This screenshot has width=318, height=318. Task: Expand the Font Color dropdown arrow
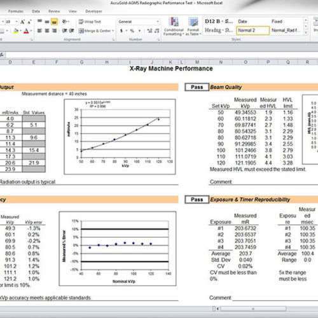tap(31, 31)
